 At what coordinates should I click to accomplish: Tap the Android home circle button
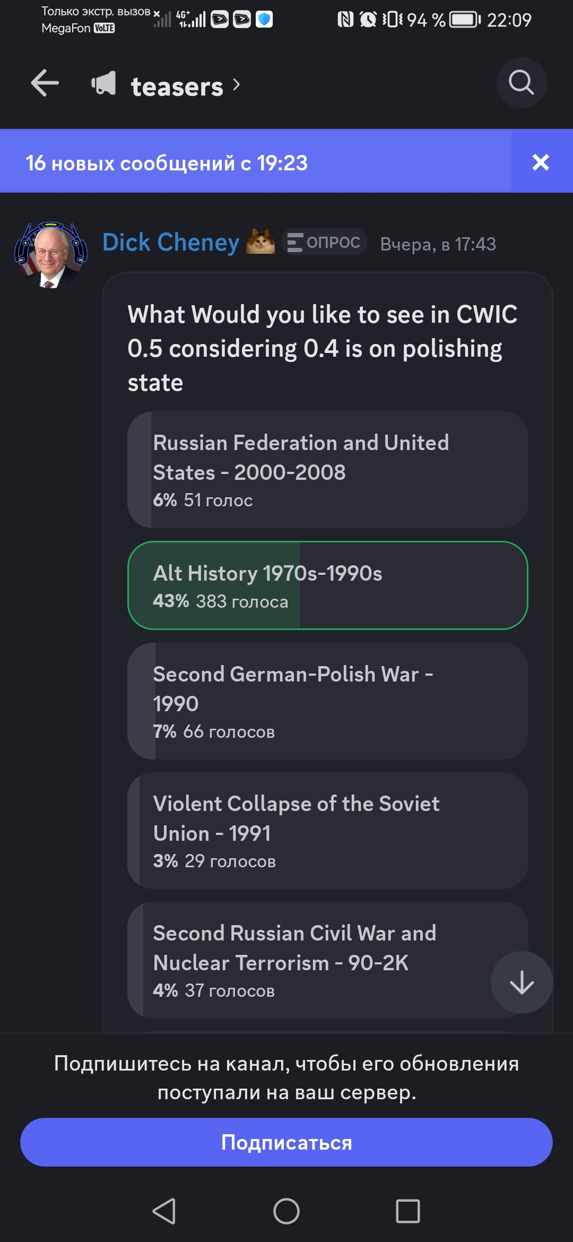pyautogui.click(x=286, y=1212)
